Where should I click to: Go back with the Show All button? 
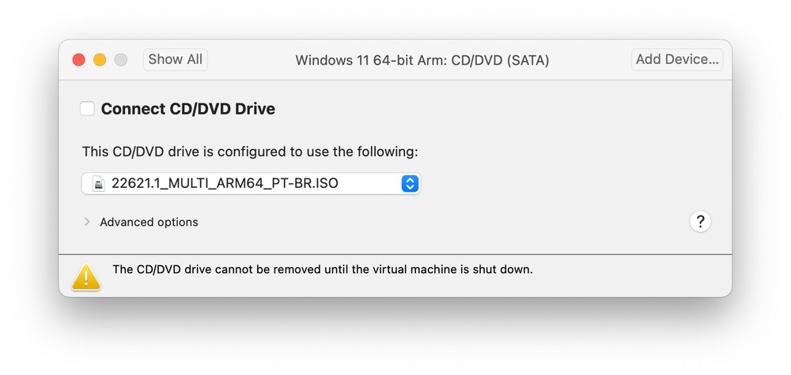[176, 59]
